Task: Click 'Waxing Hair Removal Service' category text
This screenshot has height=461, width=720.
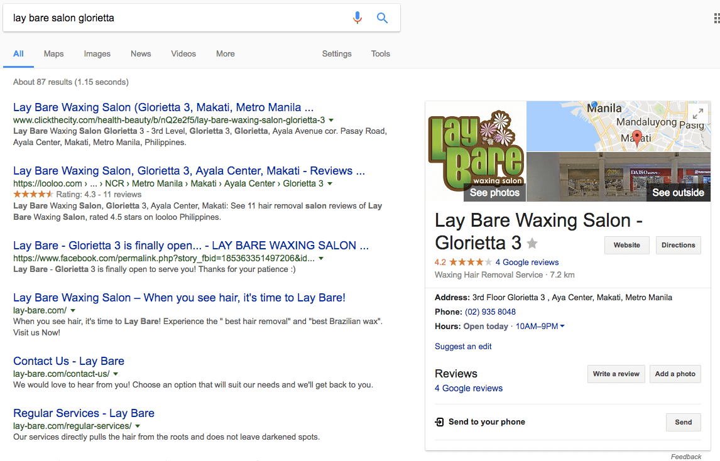Action: pyautogui.click(x=489, y=274)
